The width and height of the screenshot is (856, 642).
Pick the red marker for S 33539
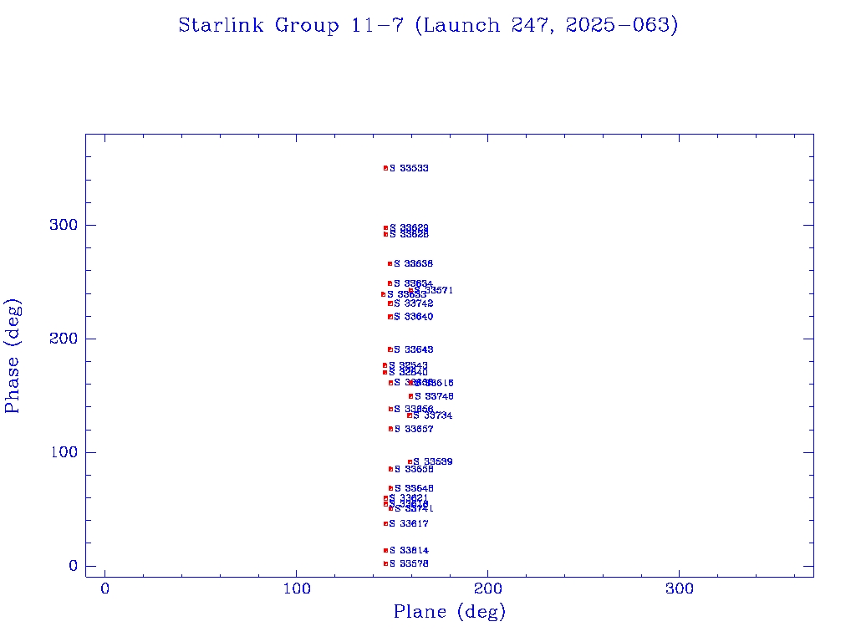[x=410, y=461]
